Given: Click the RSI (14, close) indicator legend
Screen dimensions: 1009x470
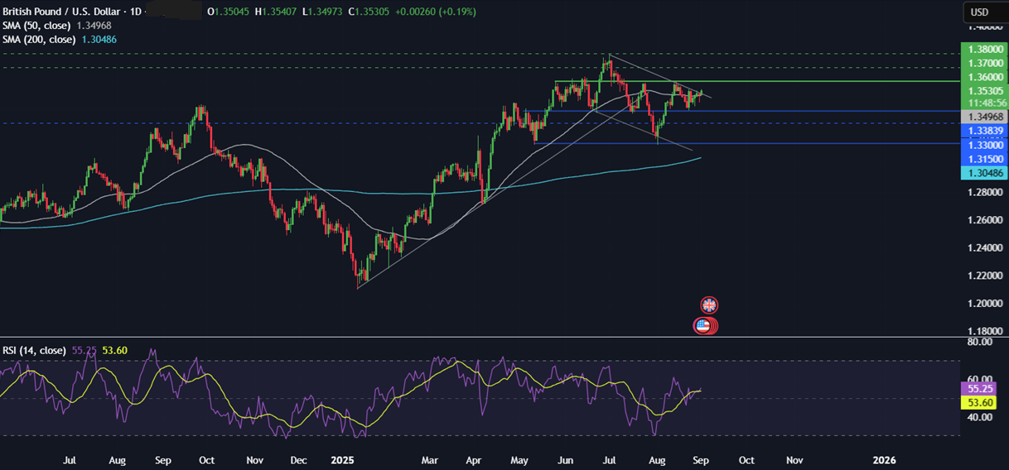Looking at the screenshot, I should [x=36, y=351].
